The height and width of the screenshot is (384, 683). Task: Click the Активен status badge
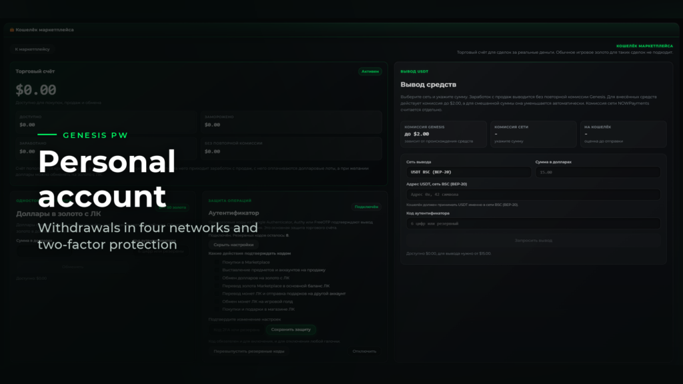(x=370, y=71)
